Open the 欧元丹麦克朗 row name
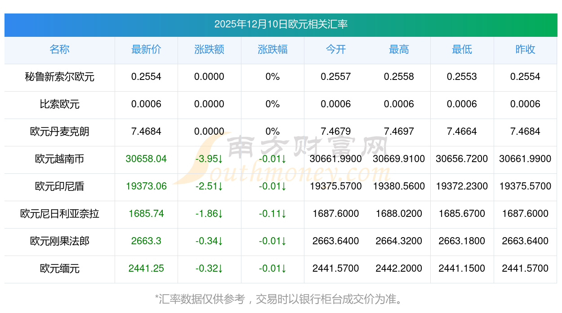The image size is (562, 313). click(59, 132)
